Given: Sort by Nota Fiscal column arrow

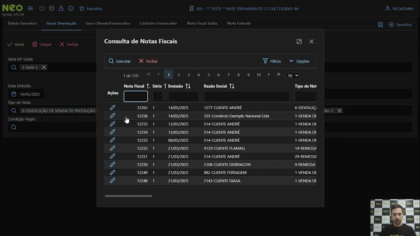Looking at the screenshot, I should point(148,86).
